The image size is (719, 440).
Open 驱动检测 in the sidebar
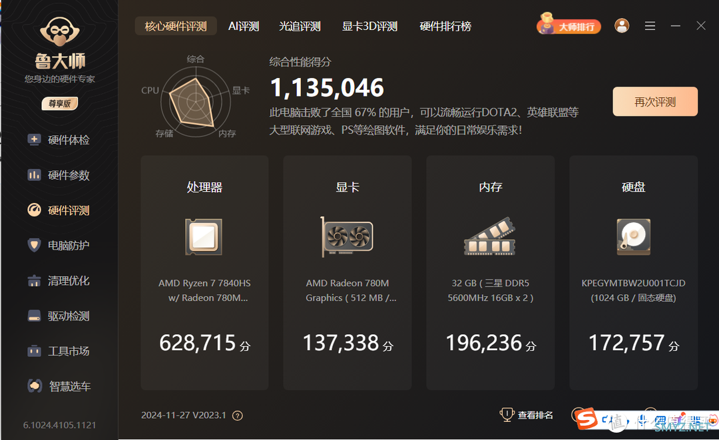click(x=59, y=316)
